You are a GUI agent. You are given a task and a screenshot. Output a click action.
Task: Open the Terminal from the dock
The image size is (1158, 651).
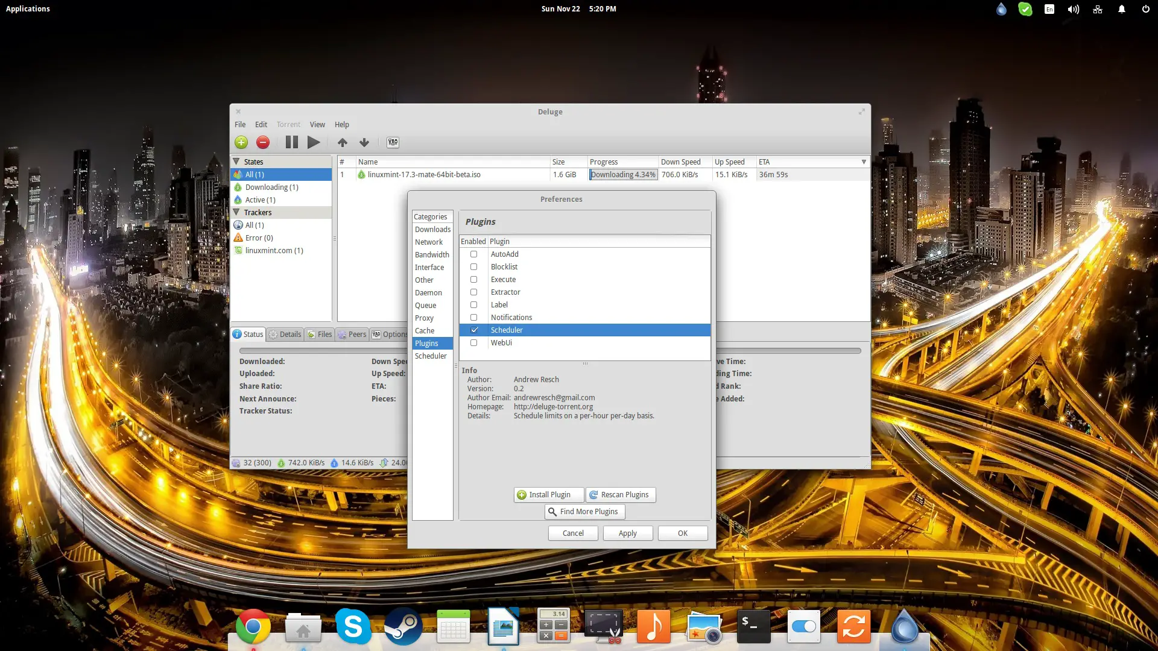(x=753, y=627)
